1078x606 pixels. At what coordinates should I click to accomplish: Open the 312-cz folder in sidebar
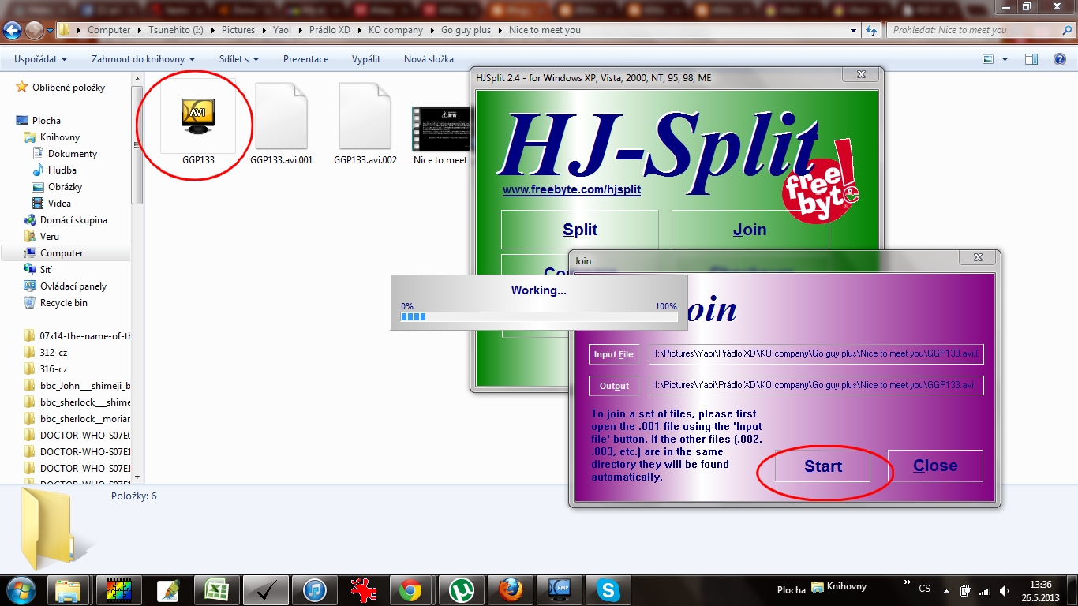[x=53, y=353]
